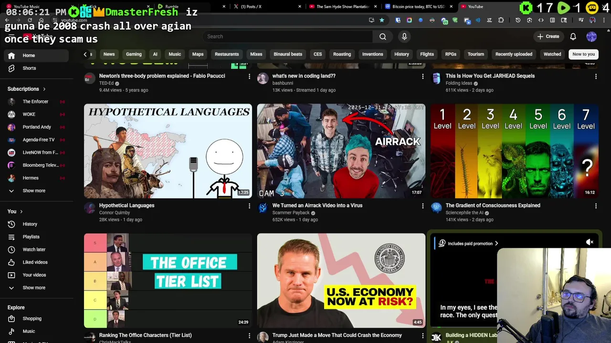611x343 pixels.
Task: Open options for Ranking The Office Characters
Action: point(249,335)
